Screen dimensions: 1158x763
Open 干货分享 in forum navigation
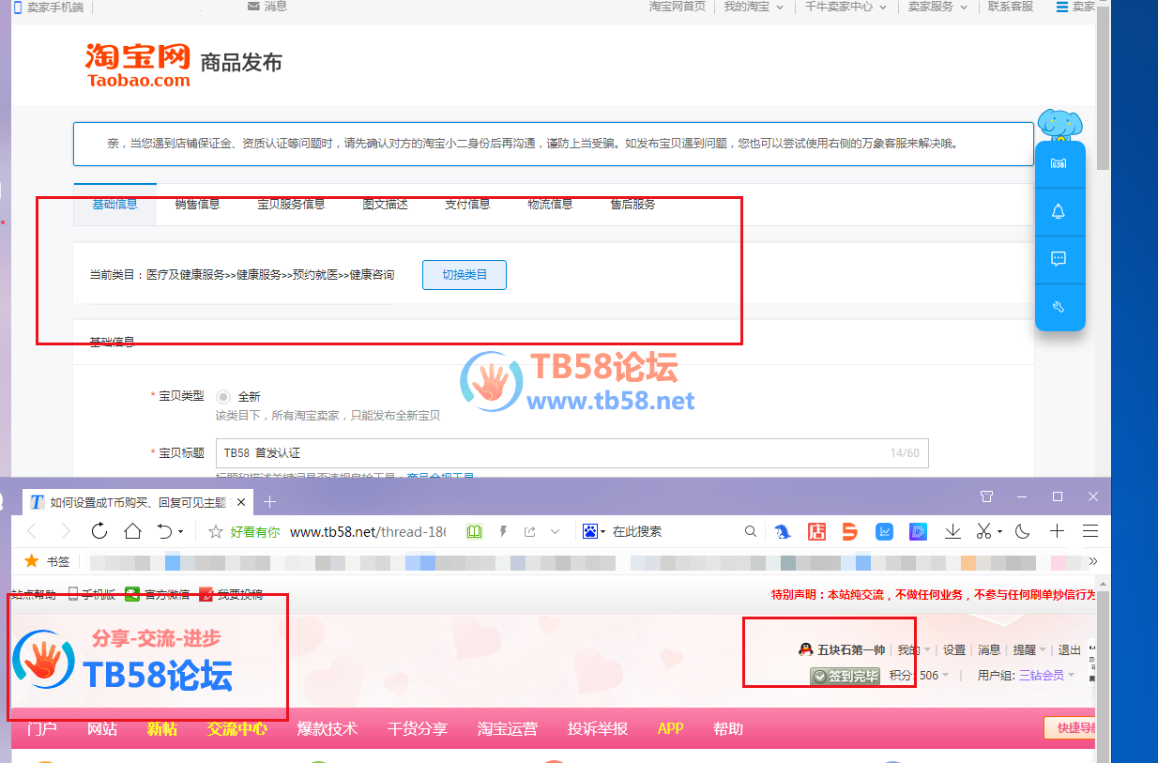[x=418, y=728]
